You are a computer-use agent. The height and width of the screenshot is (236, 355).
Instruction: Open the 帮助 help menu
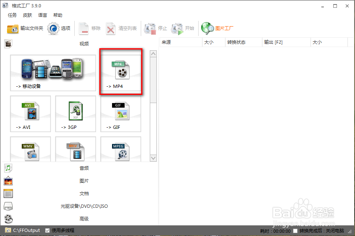click(58, 15)
